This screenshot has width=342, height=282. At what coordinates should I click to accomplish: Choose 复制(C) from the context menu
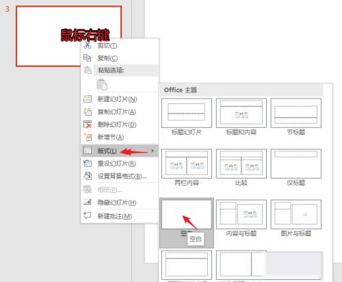coord(120,58)
